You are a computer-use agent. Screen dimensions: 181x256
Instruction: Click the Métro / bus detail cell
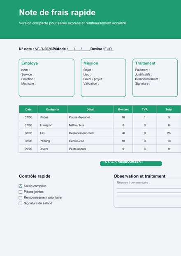tap(90, 125)
